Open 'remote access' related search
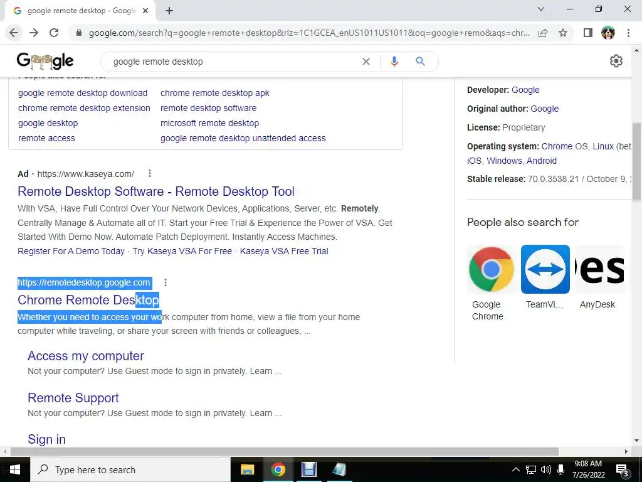 pyautogui.click(x=46, y=138)
